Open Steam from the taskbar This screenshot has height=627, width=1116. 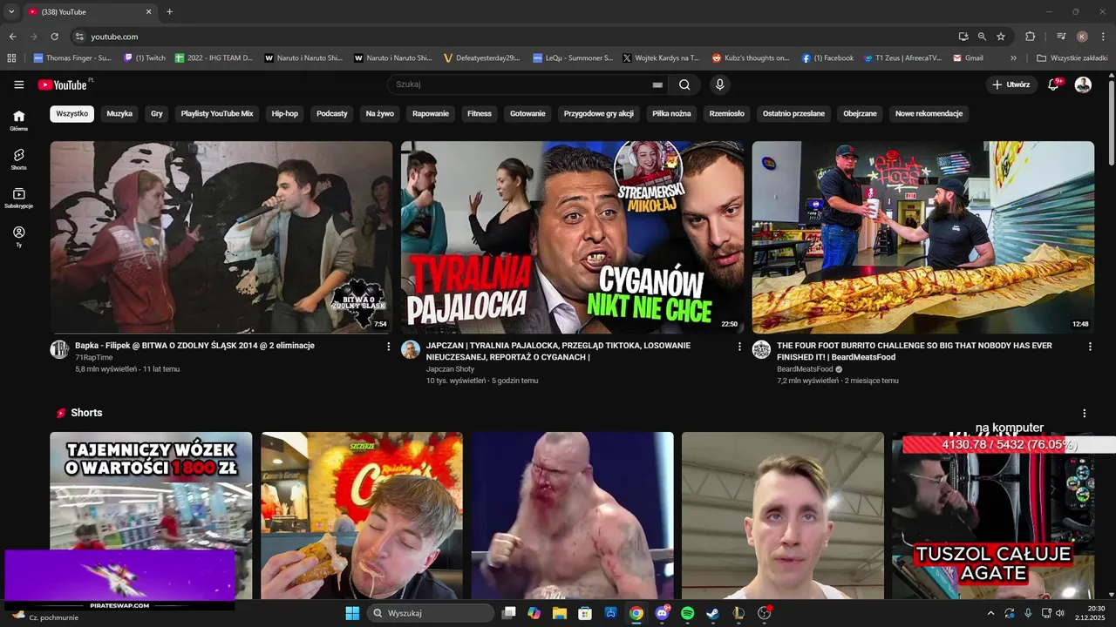[x=713, y=613]
